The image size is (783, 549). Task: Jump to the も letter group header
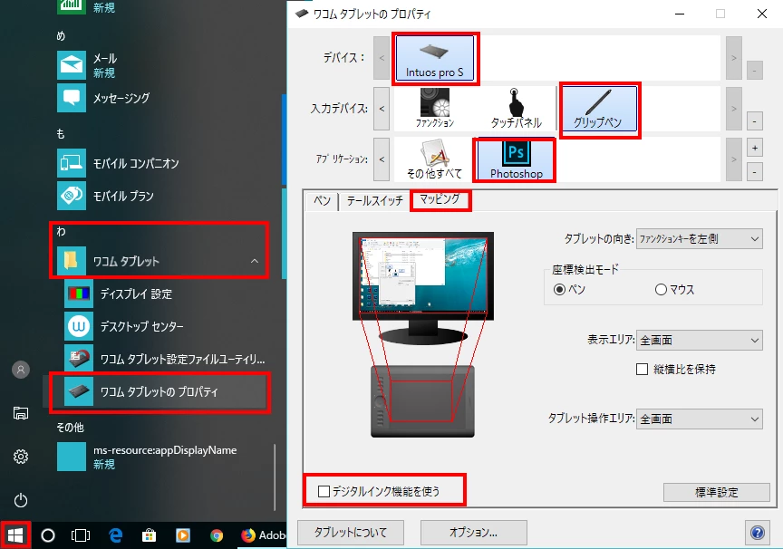coord(61,134)
